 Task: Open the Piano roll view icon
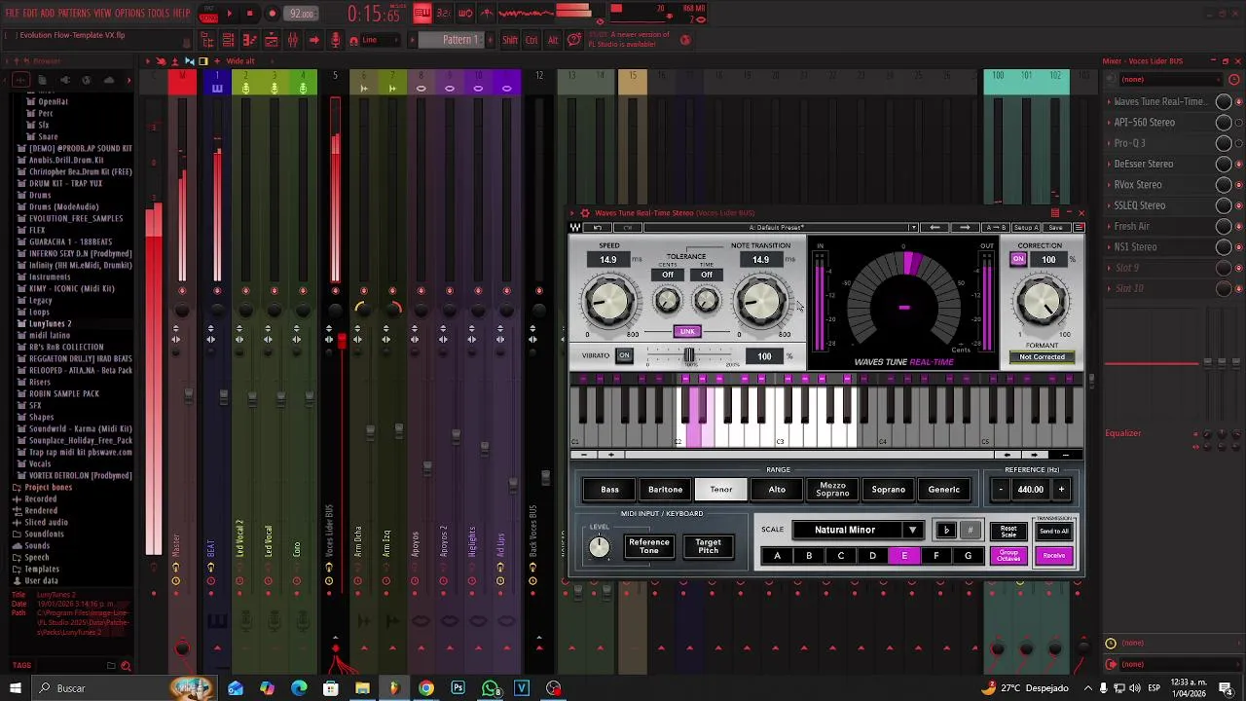[x=250, y=40]
